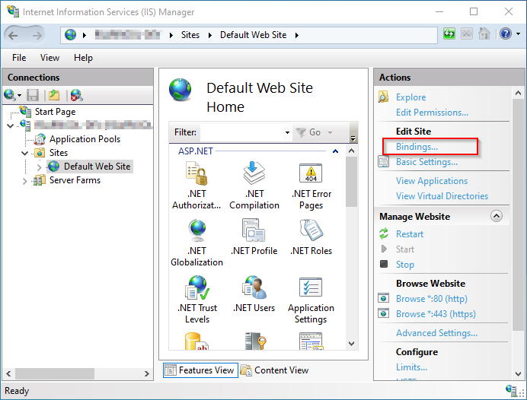This screenshot has width=527, height=400.
Task: Click the Forward navigation arrow
Action: (37, 35)
